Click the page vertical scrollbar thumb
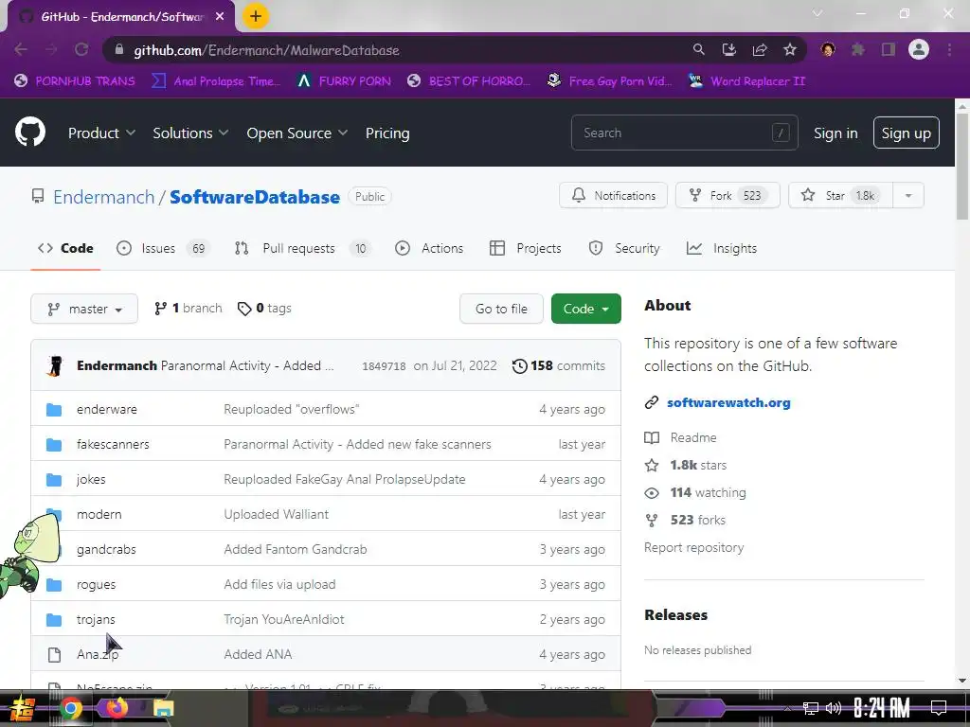970x727 pixels. pos(962,167)
